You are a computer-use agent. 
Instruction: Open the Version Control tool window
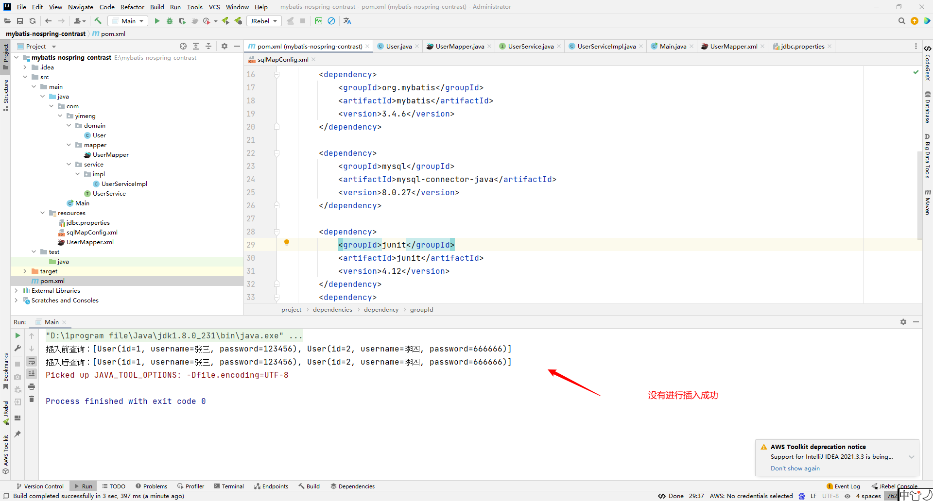(x=40, y=486)
